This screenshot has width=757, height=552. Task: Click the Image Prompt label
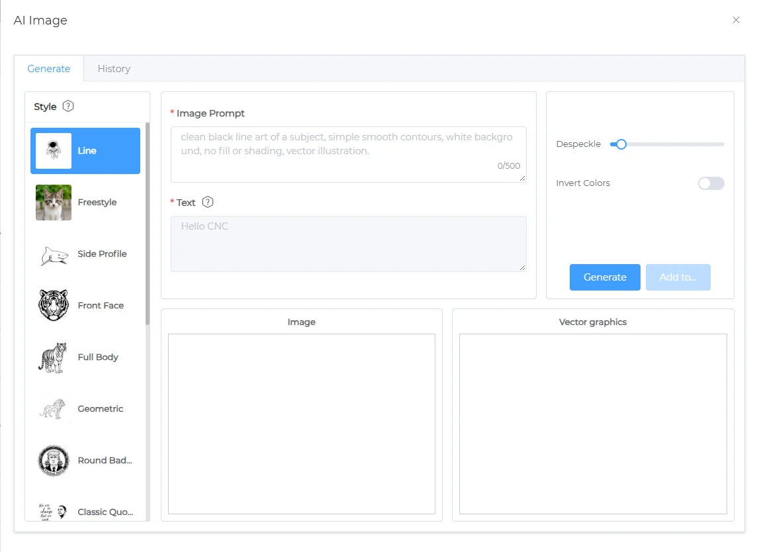pyautogui.click(x=210, y=113)
